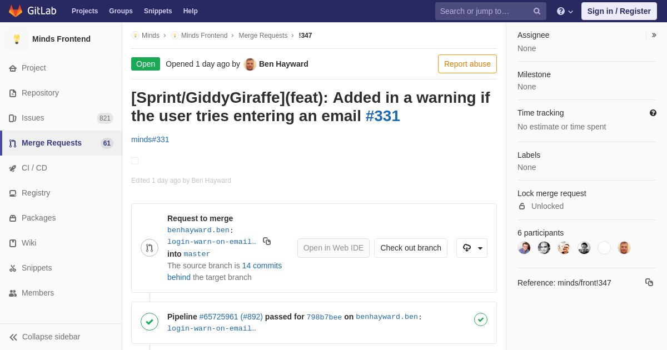Click the Collapse sidebar text
The width and height of the screenshot is (667, 350).
51,337
